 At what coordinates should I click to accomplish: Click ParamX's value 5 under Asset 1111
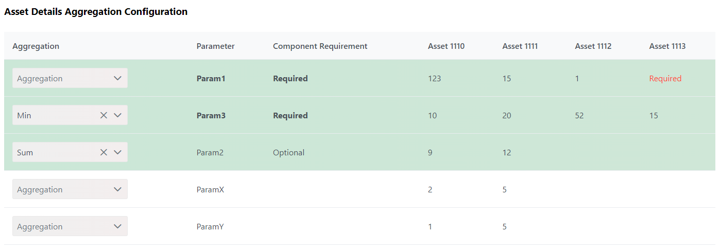tap(505, 190)
